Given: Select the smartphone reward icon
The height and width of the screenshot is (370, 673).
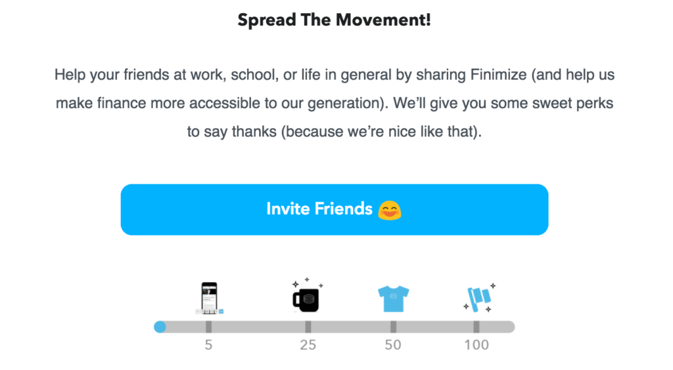Looking at the screenshot, I should pyautogui.click(x=209, y=297).
